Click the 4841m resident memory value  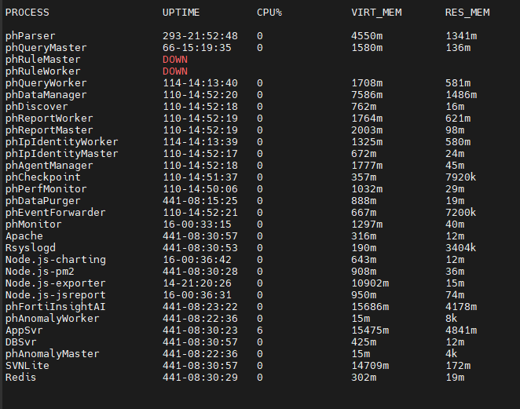pyautogui.click(x=461, y=330)
